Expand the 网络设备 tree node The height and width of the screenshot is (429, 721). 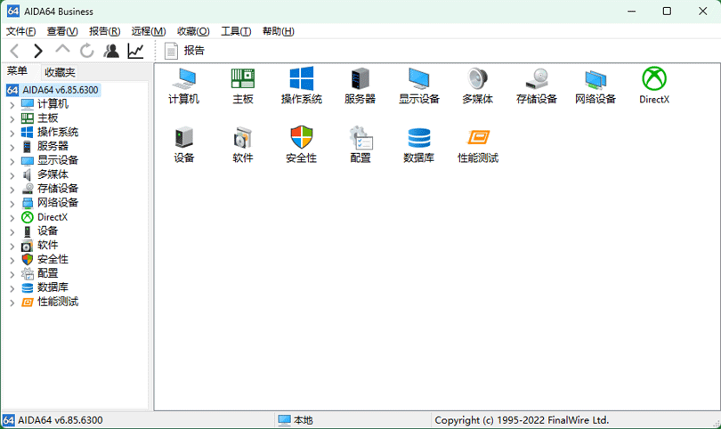[12, 204]
